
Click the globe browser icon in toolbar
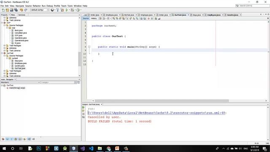(52, 10)
